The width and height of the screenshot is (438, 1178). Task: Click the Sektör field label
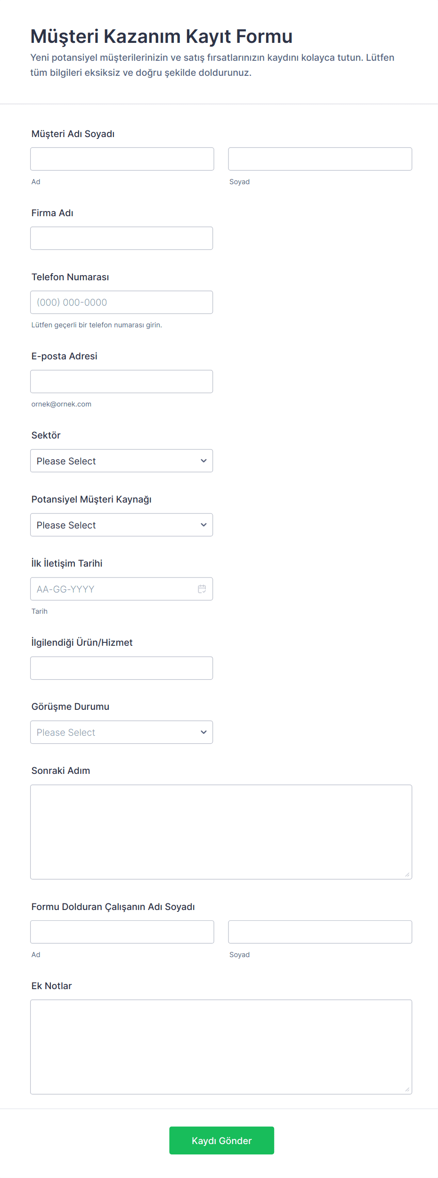46,435
